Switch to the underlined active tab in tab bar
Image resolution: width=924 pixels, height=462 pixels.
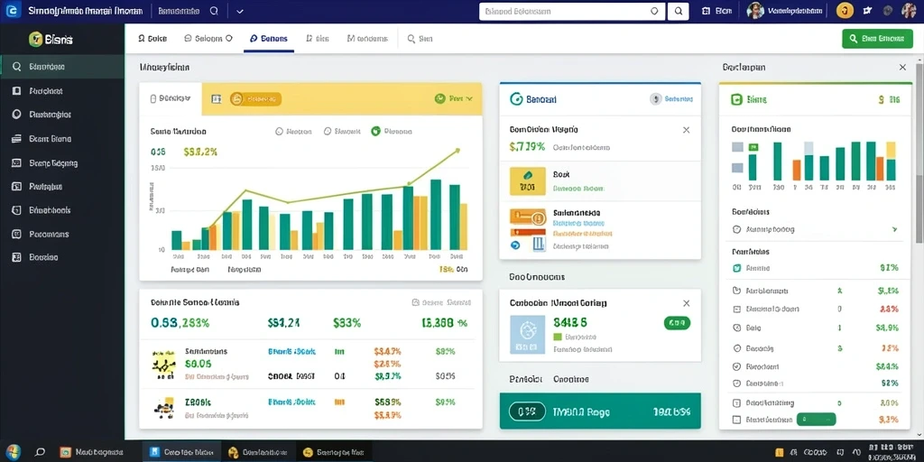pos(269,39)
